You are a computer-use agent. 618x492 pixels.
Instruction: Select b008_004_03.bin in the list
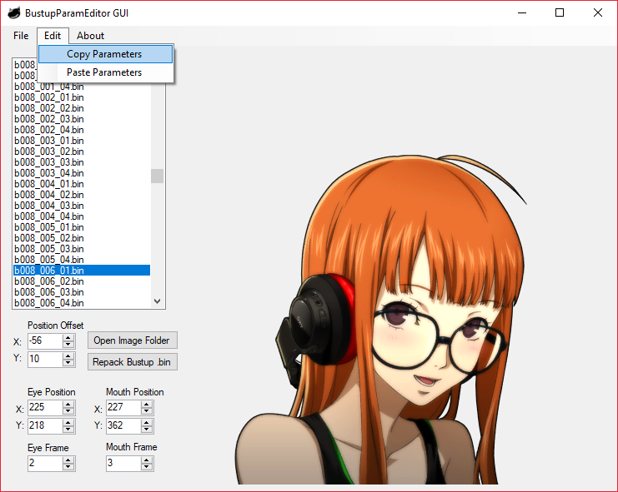click(82, 206)
